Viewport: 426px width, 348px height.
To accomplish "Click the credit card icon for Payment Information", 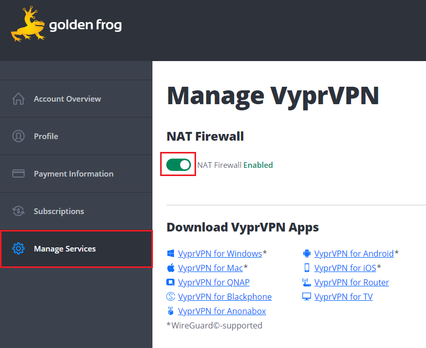I will pyautogui.click(x=18, y=173).
